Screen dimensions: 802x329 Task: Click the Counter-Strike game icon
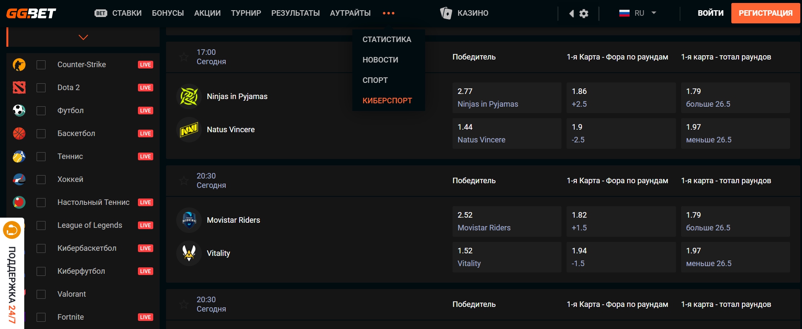click(19, 65)
